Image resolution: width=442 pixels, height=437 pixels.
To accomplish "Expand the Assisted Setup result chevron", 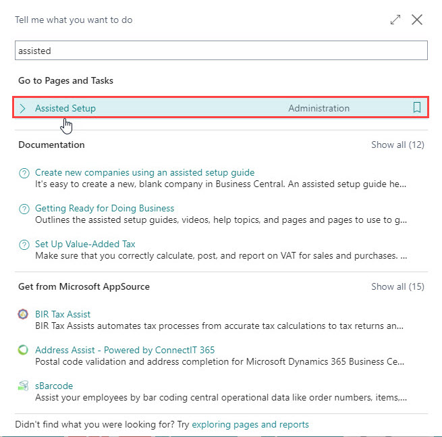I will coord(23,108).
